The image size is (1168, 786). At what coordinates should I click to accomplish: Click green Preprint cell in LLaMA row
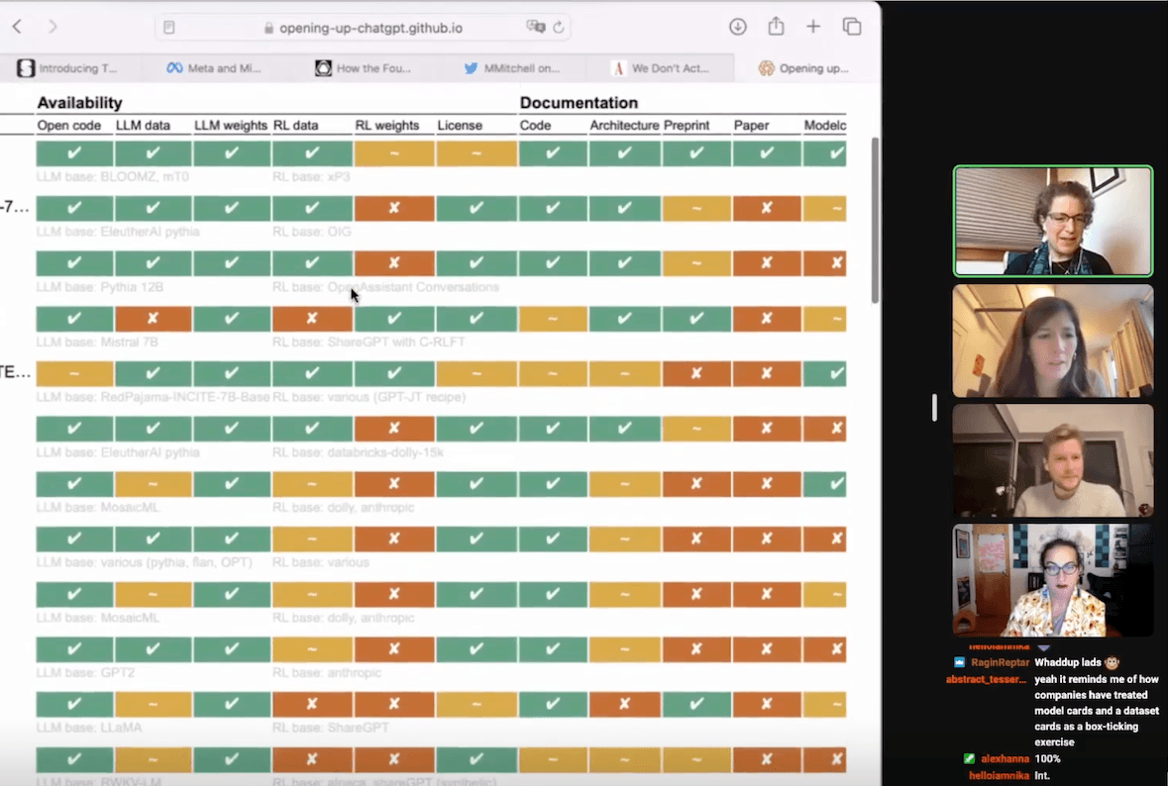(x=696, y=704)
